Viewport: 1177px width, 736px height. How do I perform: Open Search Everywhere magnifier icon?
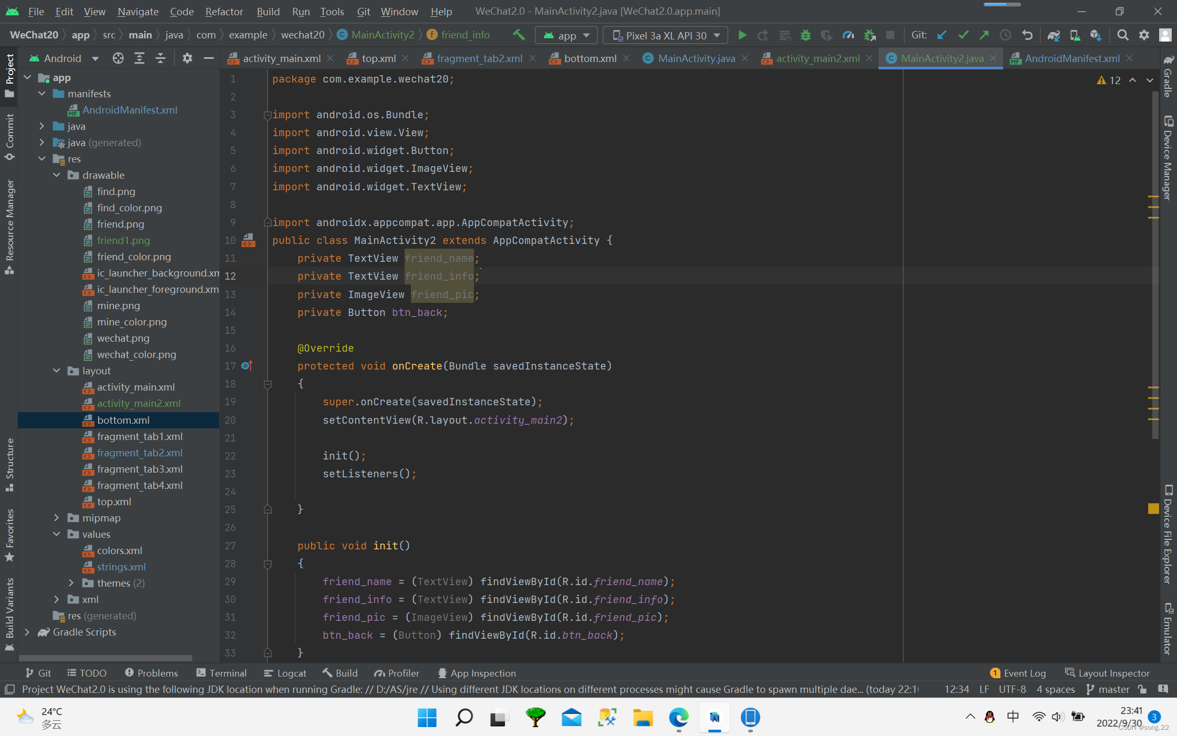tap(1122, 35)
